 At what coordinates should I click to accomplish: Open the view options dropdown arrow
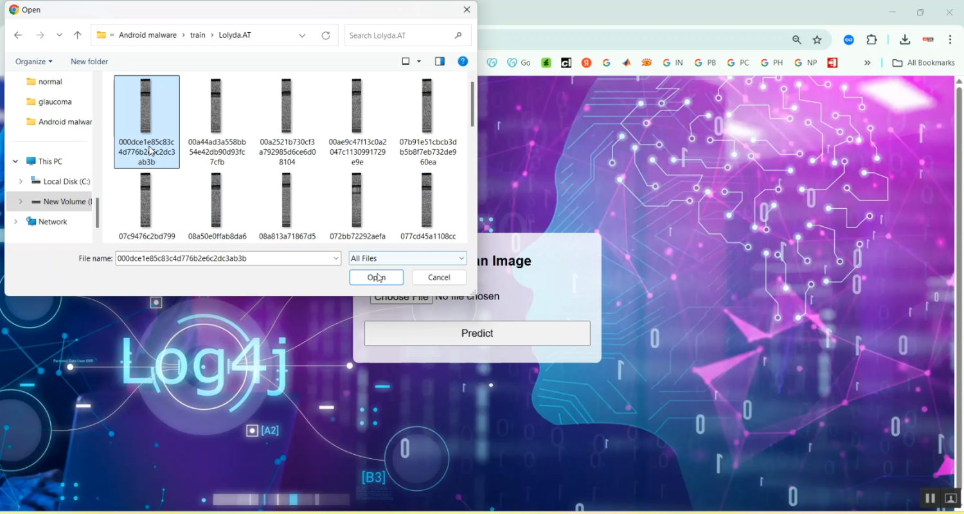coord(419,62)
